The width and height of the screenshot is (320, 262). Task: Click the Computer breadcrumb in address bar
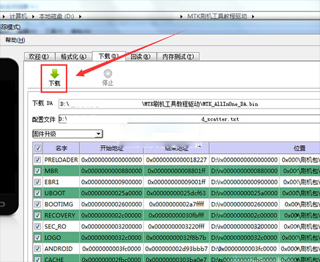(18, 17)
